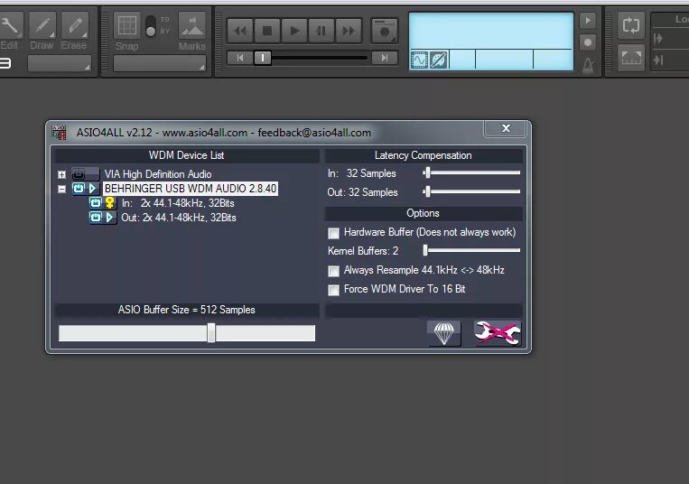Toggle the Loop on/off button
The height and width of the screenshot is (484, 689).
tap(631, 25)
